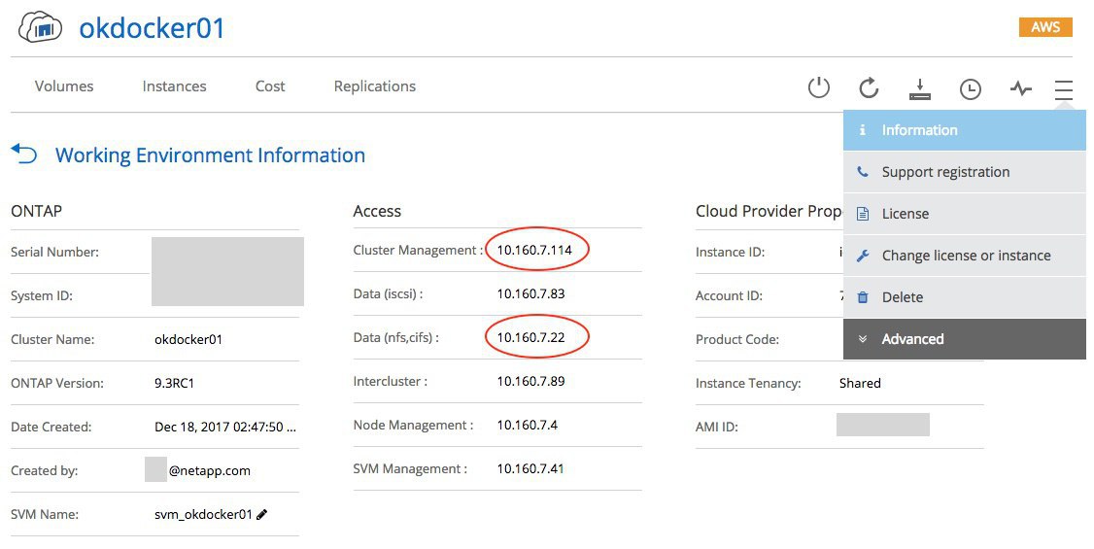Click SVM name value svm_okdocker01

point(203,515)
